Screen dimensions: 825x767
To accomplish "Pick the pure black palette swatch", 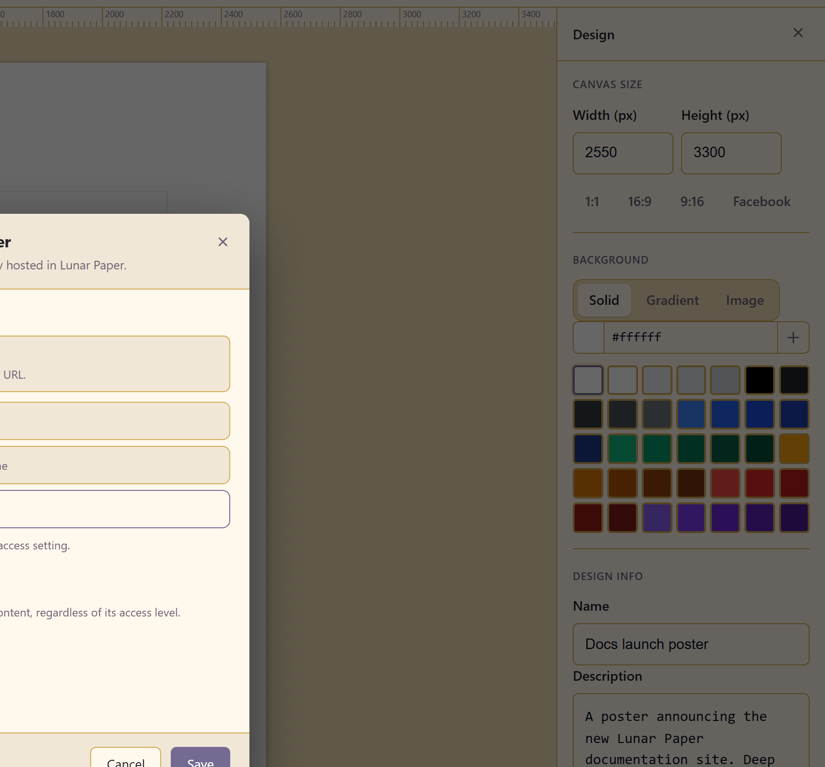I will [760, 380].
